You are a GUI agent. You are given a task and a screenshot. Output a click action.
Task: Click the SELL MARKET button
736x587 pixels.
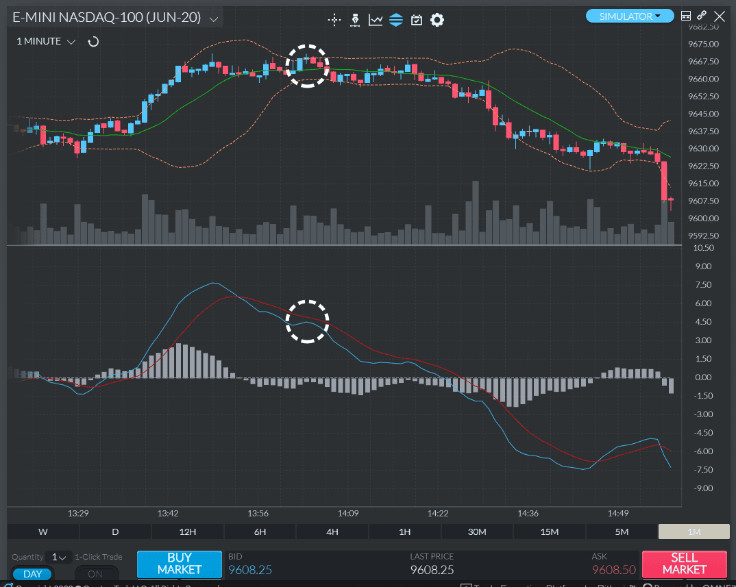(x=683, y=564)
